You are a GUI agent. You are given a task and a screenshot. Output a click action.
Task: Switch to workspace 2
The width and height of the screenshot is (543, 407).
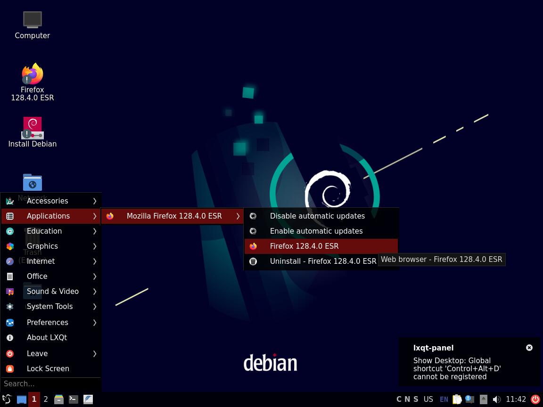point(46,399)
